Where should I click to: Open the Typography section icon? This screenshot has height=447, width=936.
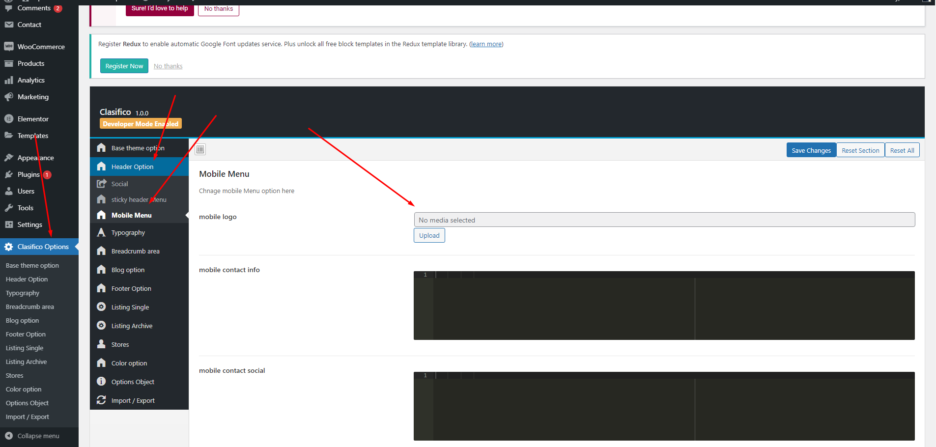point(101,232)
